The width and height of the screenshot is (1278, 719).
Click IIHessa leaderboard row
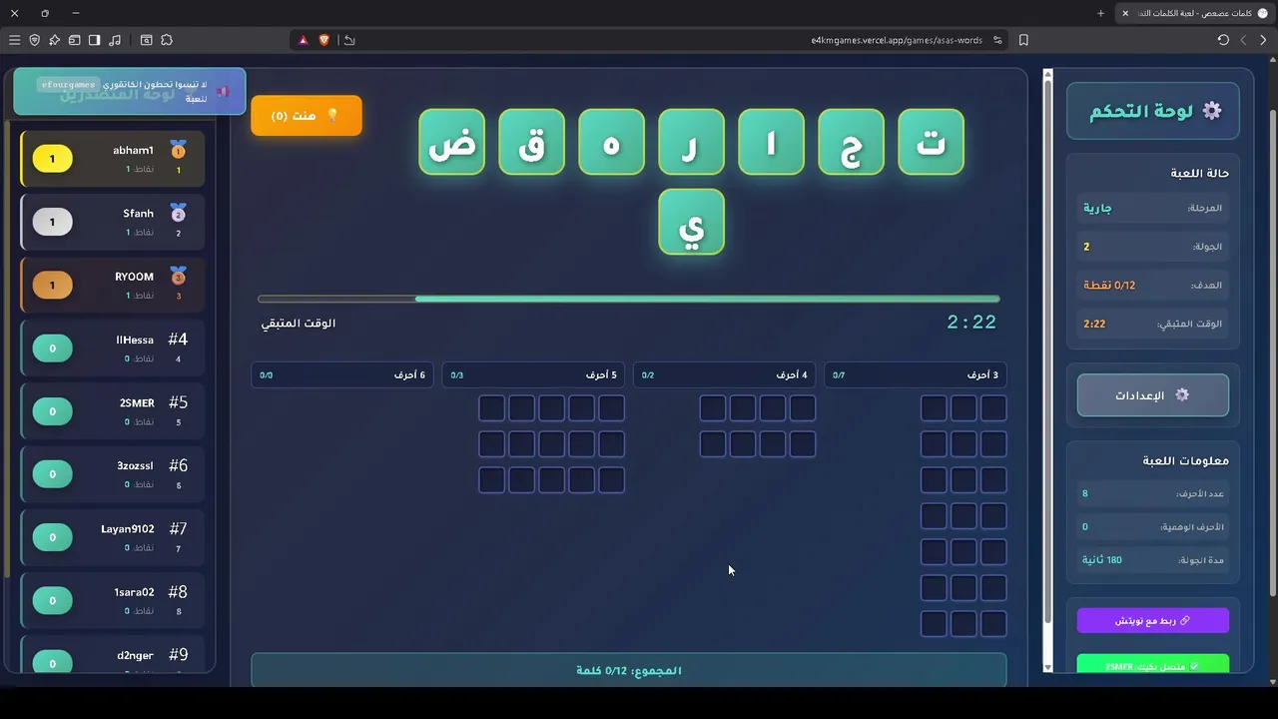[112, 348]
